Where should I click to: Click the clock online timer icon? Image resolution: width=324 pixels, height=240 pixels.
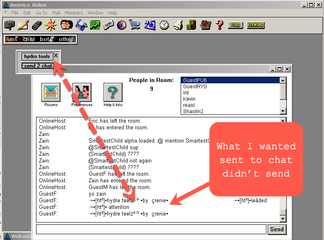[x=164, y=25]
